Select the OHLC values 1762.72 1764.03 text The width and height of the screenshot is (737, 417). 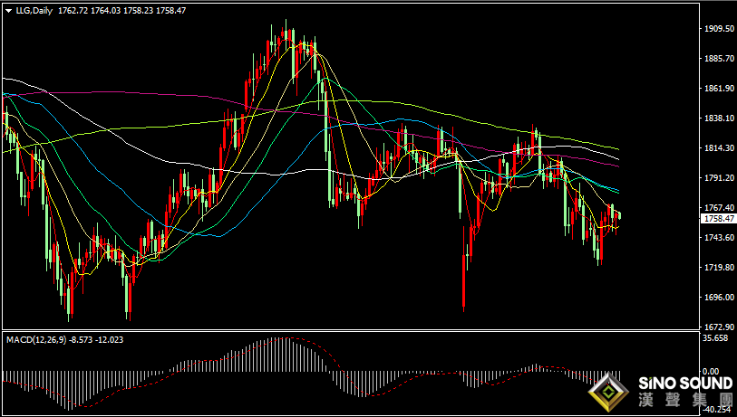(89, 10)
